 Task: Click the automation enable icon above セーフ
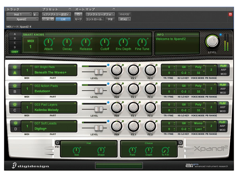click(x=78, y=14)
